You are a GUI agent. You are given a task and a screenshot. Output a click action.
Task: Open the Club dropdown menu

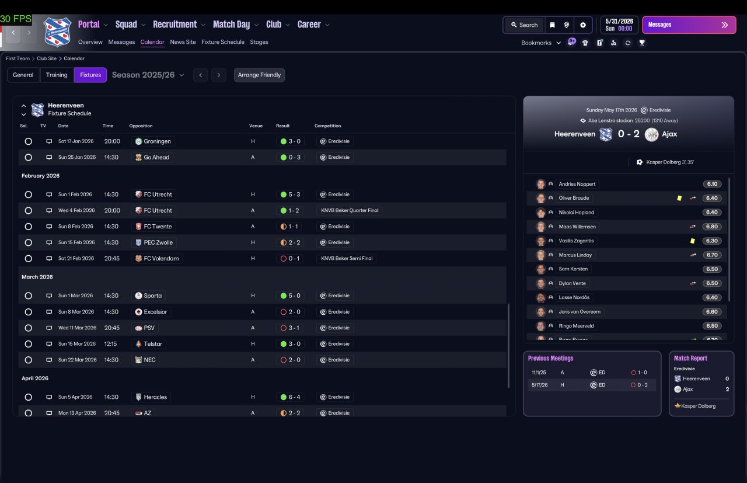pyautogui.click(x=278, y=25)
